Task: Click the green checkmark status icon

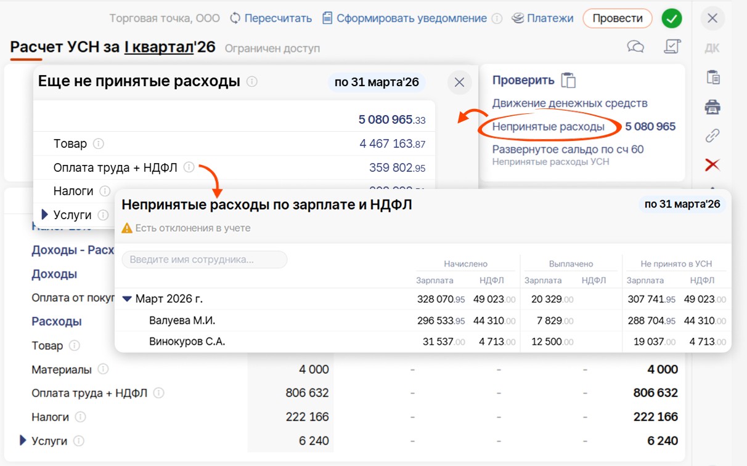Action: tap(671, 18)
